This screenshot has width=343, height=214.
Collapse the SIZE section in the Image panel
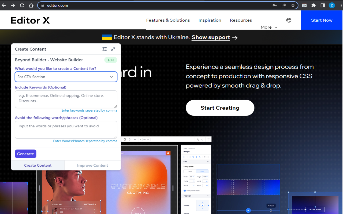208,162
